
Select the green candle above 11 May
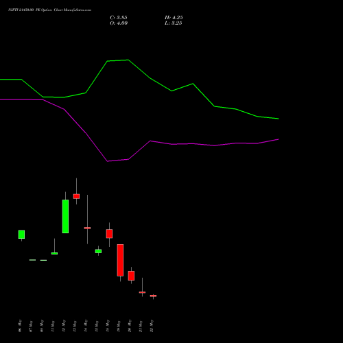pyautogui.click(x=54, y=253)
